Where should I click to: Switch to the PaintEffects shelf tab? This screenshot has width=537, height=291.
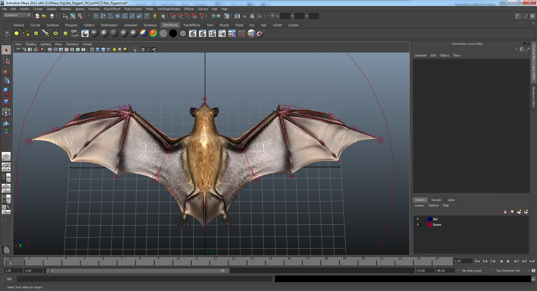(191, 25)
